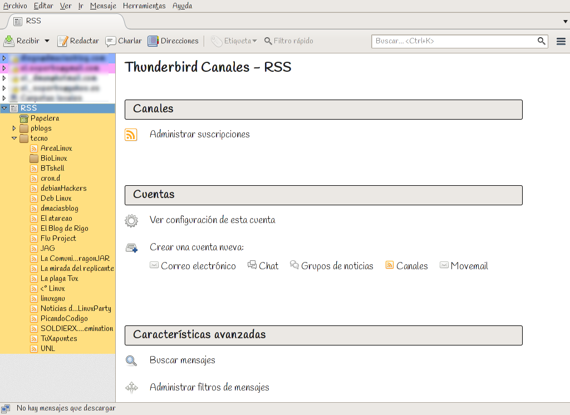The height and width of the screenshot is (415, 570).
Task: Click the UNL feed icon
Action: 34,348
